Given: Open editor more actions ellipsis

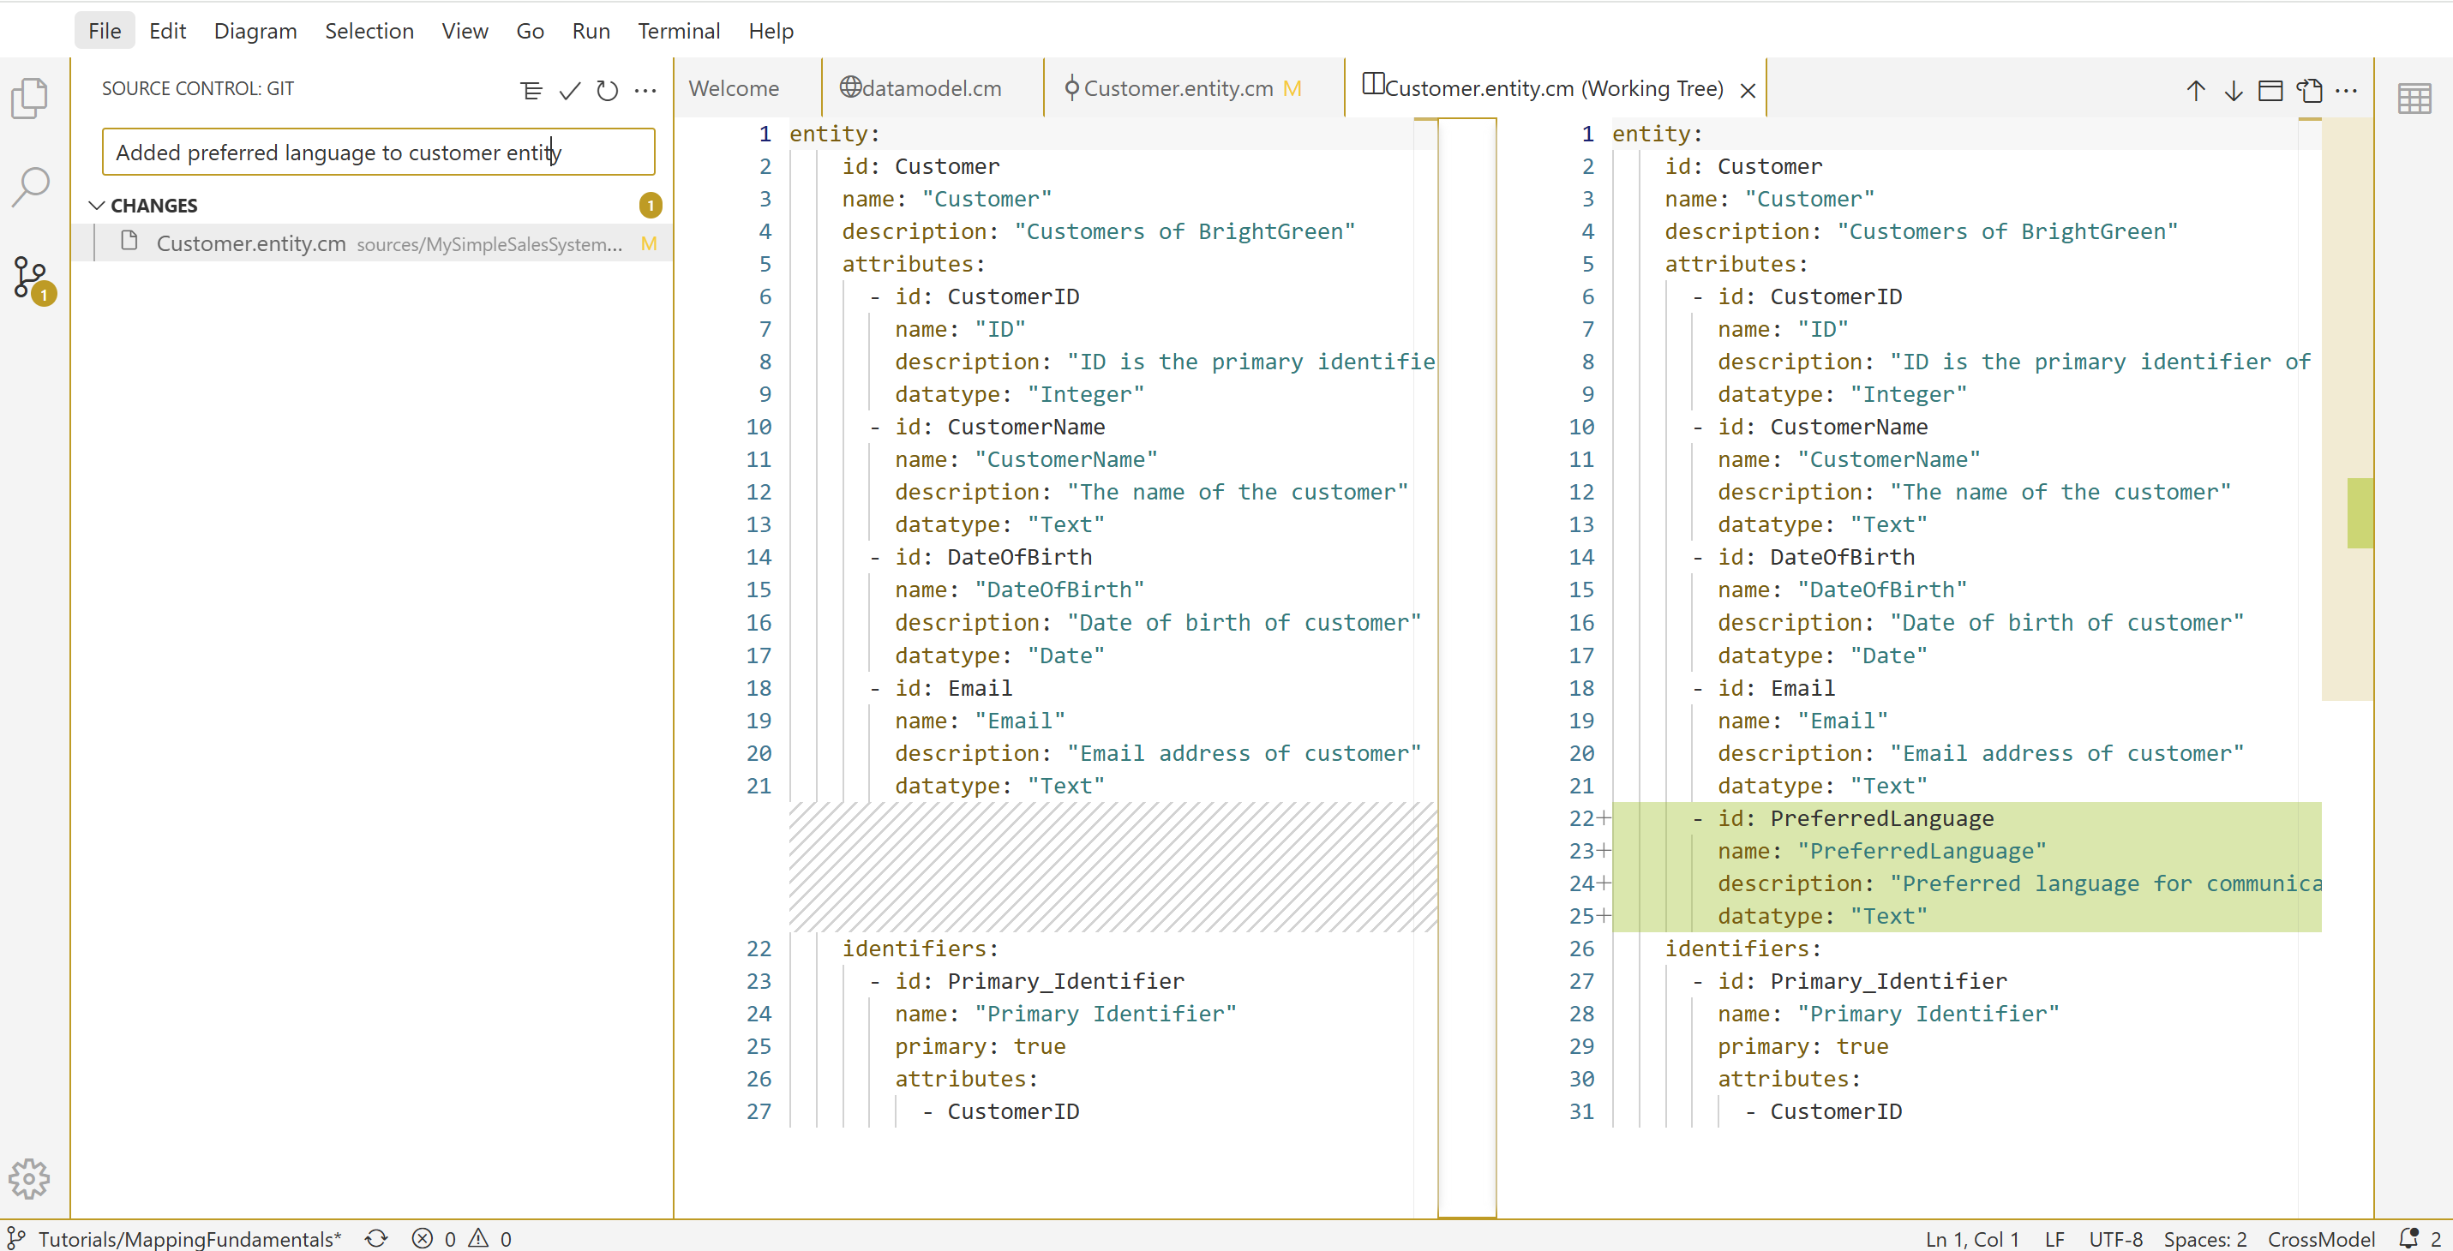Looking at the screenshot, I should [x=2348, y=91].
